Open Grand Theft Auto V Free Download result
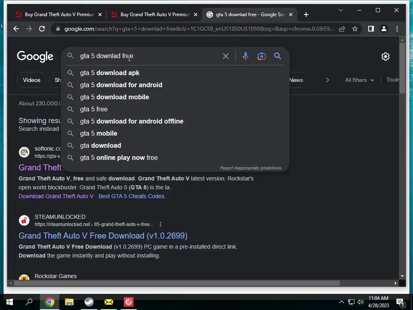 tap(103, 236)
